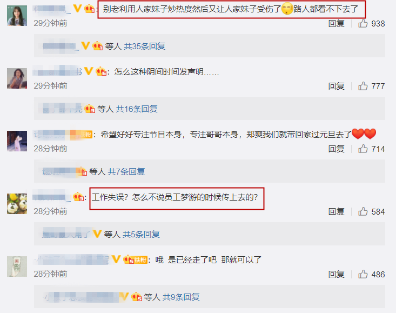Click the V verified badge of first commenter
The width and height of the screenshot is (396, 313).
[77, 9]
